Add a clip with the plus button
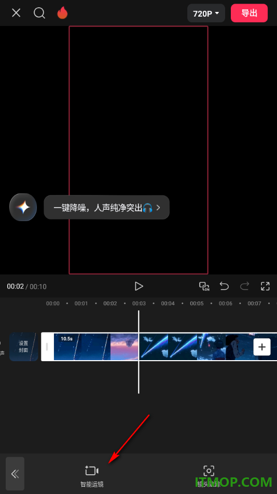 (x=262, y=347)
